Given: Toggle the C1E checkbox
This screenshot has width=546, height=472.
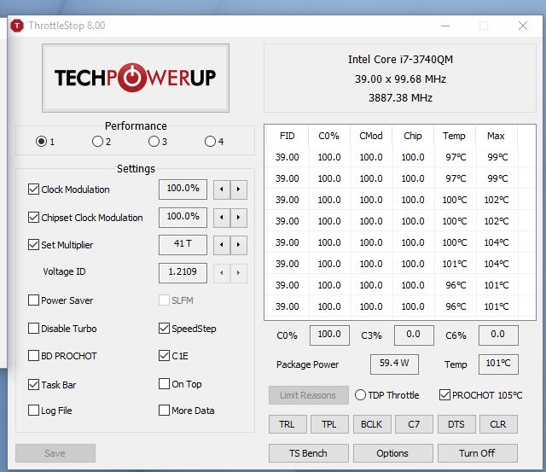Looking at the screenshot, I should (164, 356).
